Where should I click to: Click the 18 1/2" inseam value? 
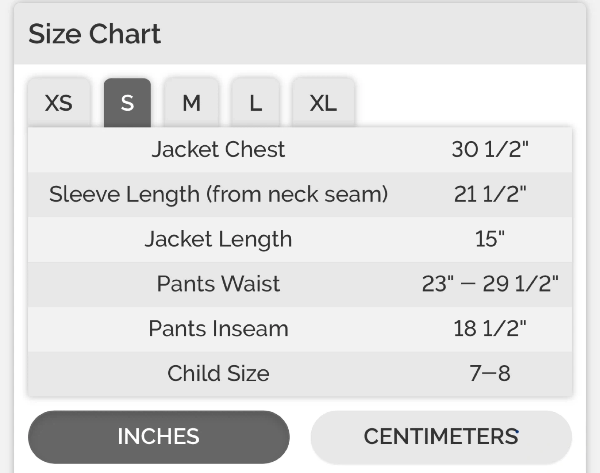490,329
